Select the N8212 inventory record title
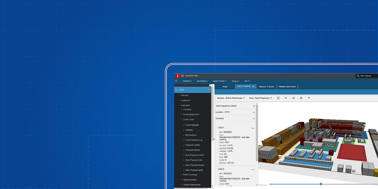The width and height of the screenshot is (378, 189). coord(221,169)
